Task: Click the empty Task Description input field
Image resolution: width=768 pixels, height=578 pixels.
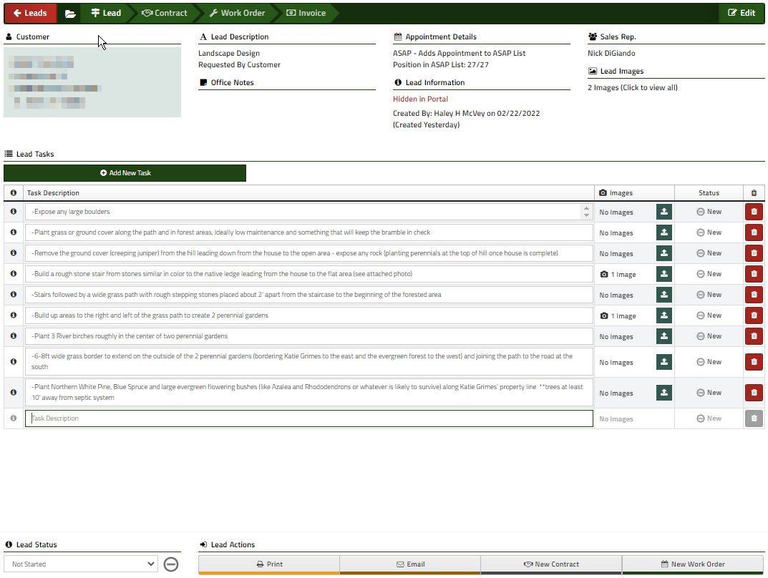Action: (x=309, y=418)
